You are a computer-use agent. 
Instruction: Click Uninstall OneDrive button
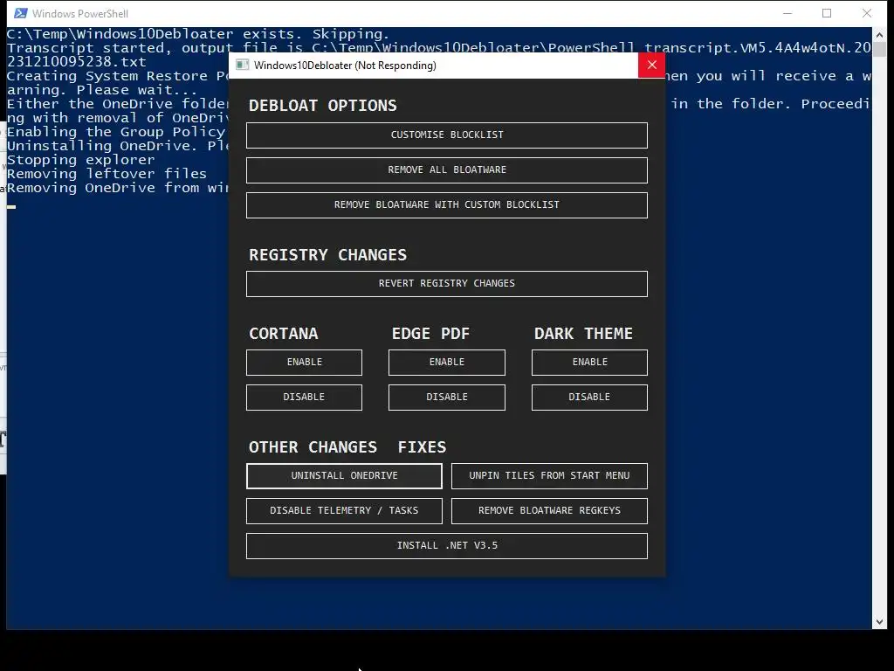pos(344,476)
